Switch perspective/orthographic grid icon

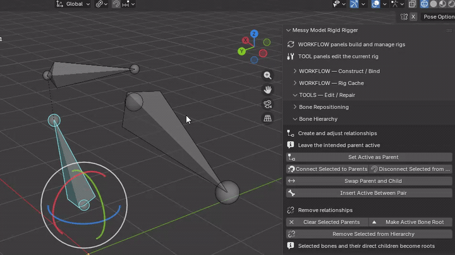click(x=267, y=118)
